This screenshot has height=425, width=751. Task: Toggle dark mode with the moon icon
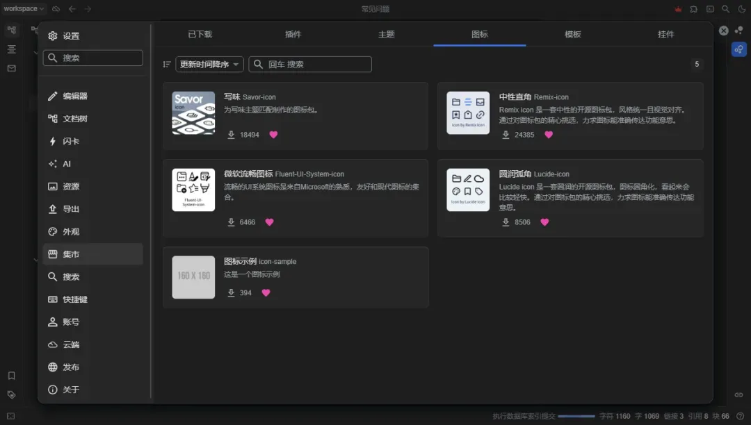tap(742, 9)
